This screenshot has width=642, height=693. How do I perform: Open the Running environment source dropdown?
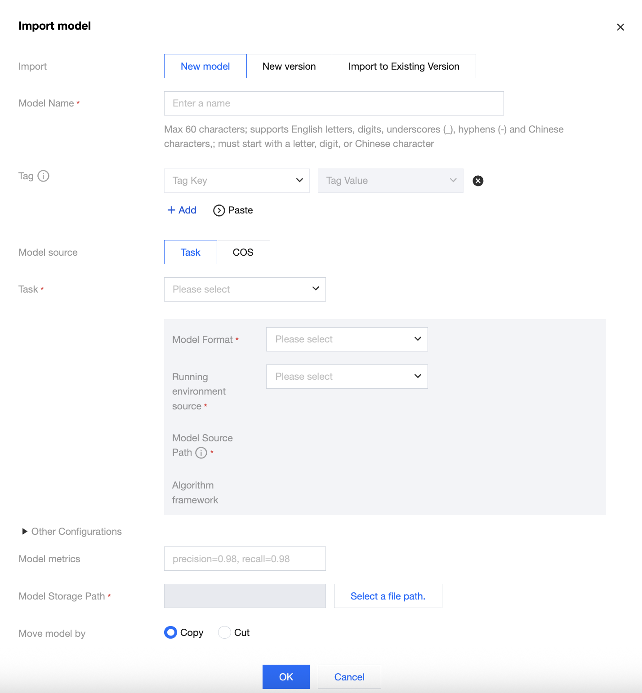pyautogui.click(x=347, y=377)
